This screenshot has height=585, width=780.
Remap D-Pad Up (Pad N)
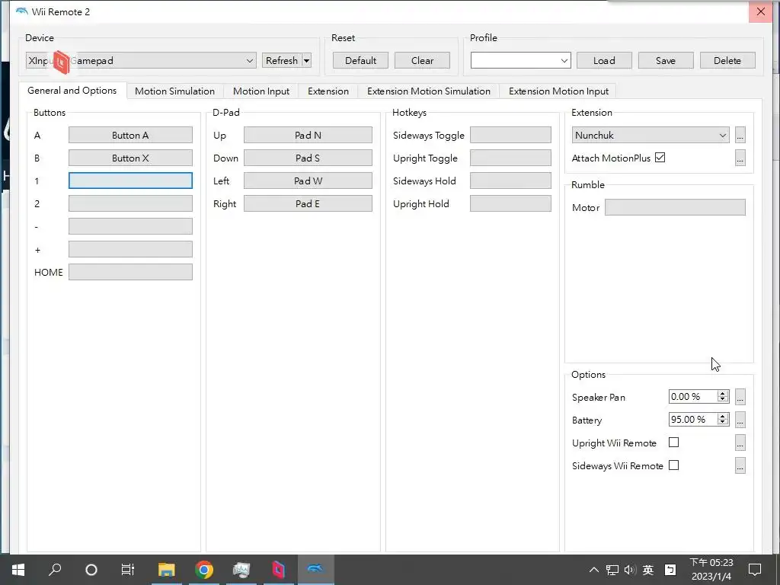coord(308,136)
